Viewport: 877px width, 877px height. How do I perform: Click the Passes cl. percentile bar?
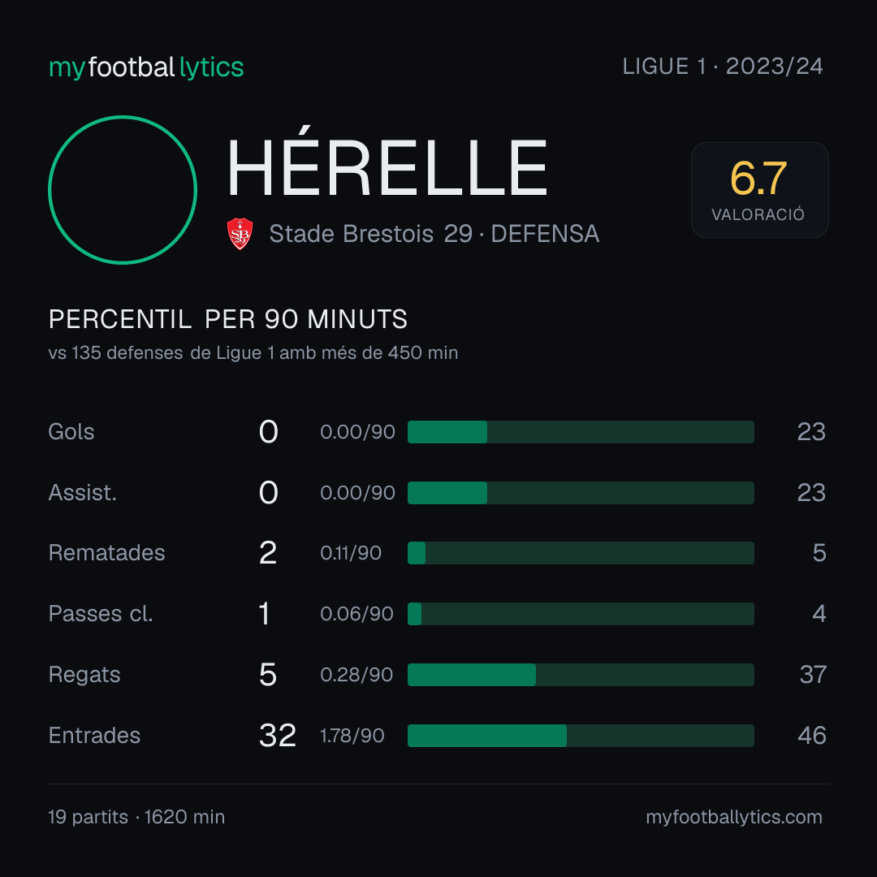pyautogui.click(x=581, y=614)
